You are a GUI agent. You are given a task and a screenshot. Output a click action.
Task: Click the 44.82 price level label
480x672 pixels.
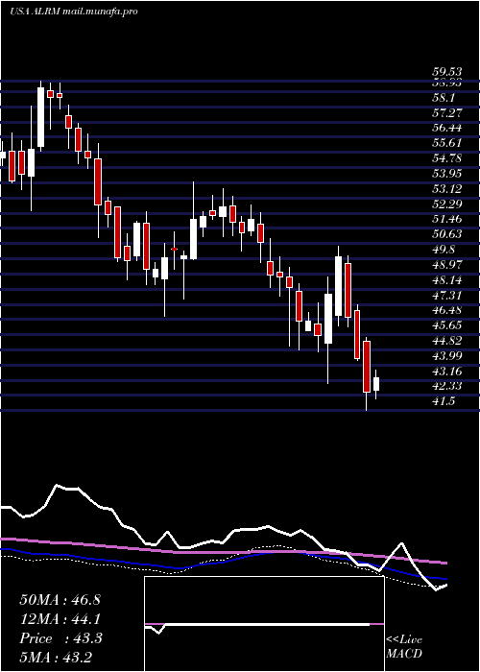click(x=447, y=340)
